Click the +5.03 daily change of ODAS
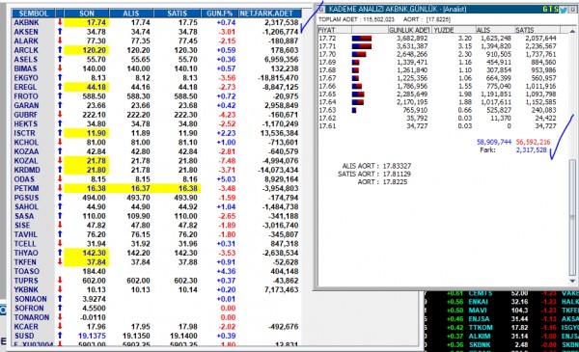 click(x=226, y=179)
